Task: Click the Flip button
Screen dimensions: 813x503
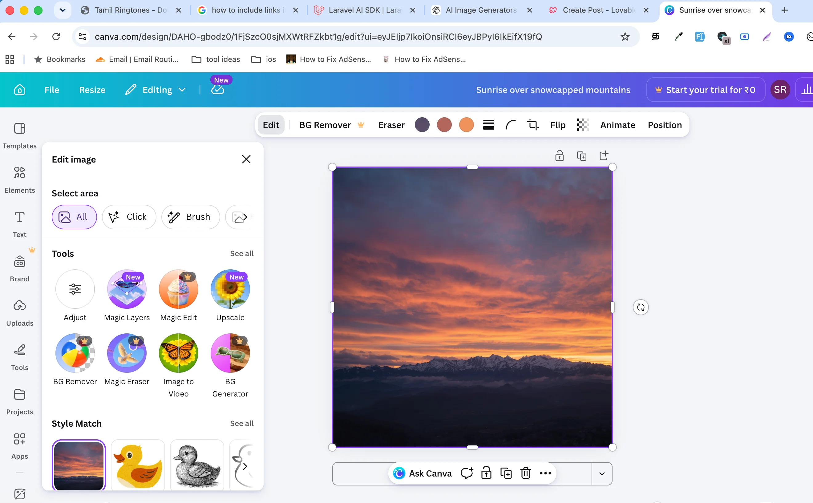Action: (x=558, y=125)
